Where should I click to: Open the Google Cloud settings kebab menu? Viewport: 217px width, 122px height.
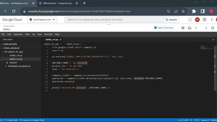tap(212, 20)
